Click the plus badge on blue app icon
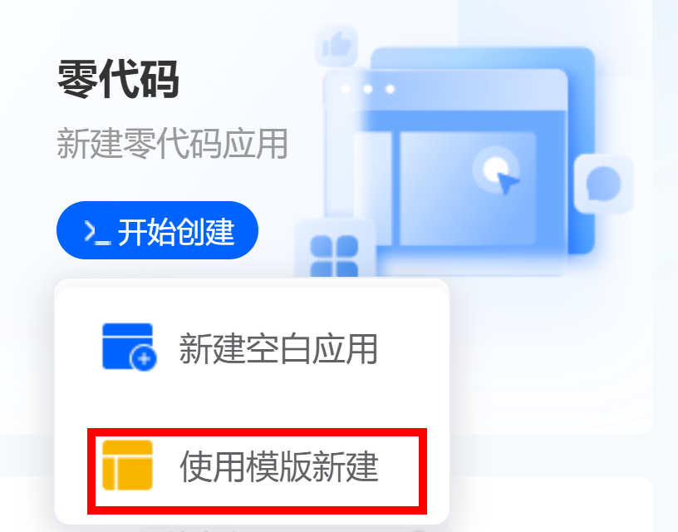This screenshot has height=532, width=678. [x=144, y=358]
